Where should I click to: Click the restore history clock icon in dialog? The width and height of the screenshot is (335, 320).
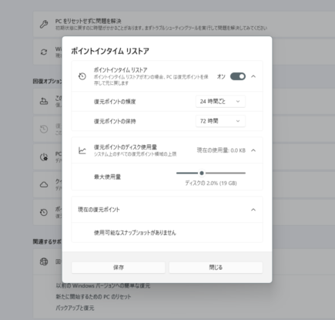tap(82, 76)
